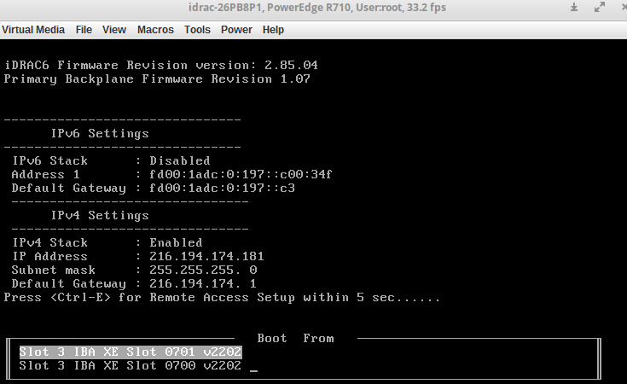
Task: Open the Power menu
Action: [236, 29]
